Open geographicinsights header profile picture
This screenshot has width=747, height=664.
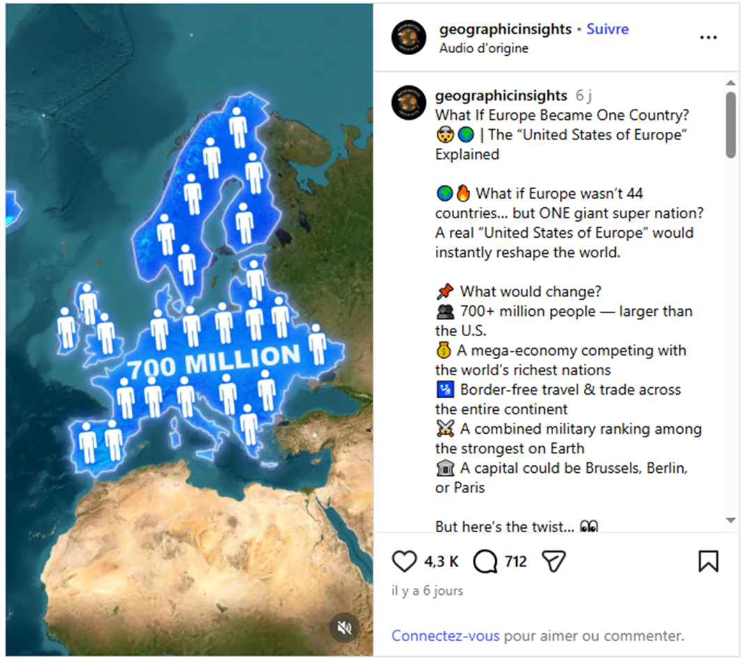(x=408, y=37)
